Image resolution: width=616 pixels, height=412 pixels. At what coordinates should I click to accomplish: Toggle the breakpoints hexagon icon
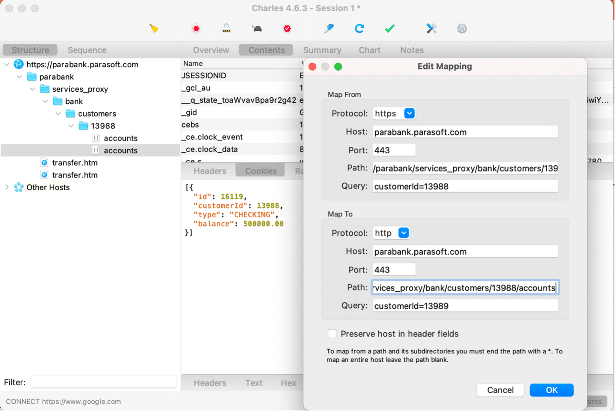point(287,29)
